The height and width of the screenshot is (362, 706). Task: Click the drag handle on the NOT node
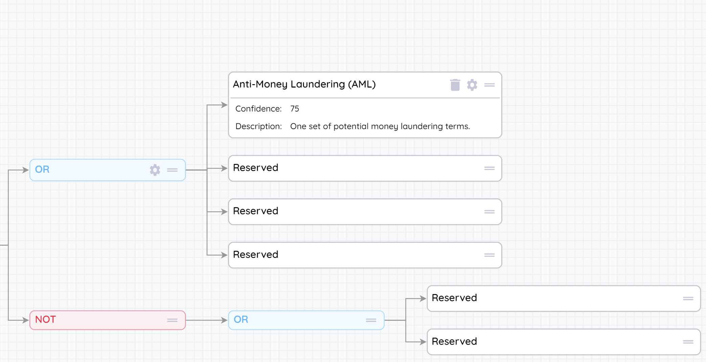click(172, 320)
